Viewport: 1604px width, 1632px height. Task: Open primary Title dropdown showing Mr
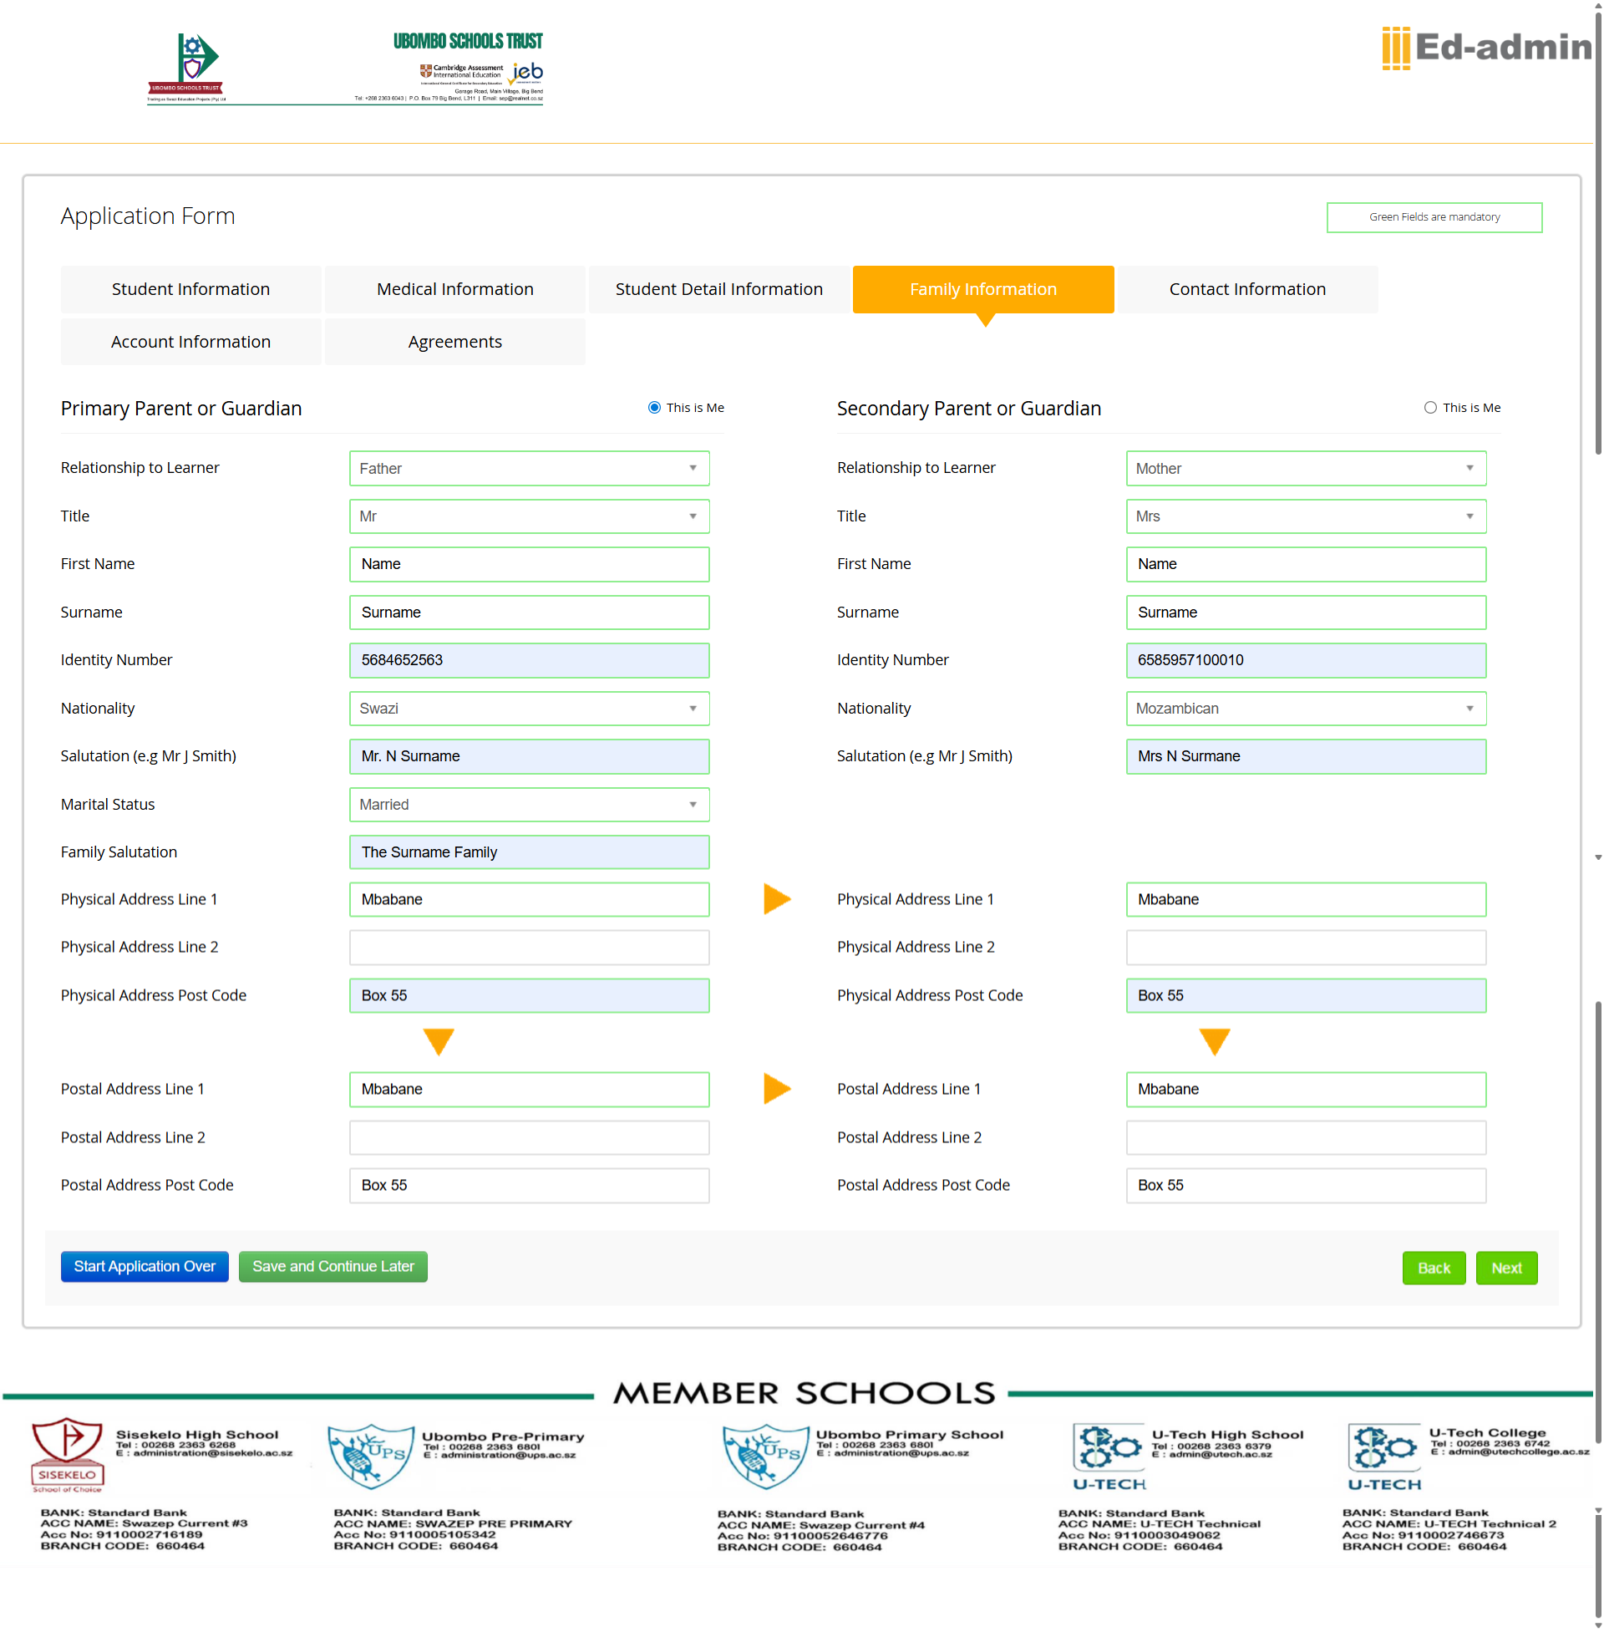click(x=529, y=516)
